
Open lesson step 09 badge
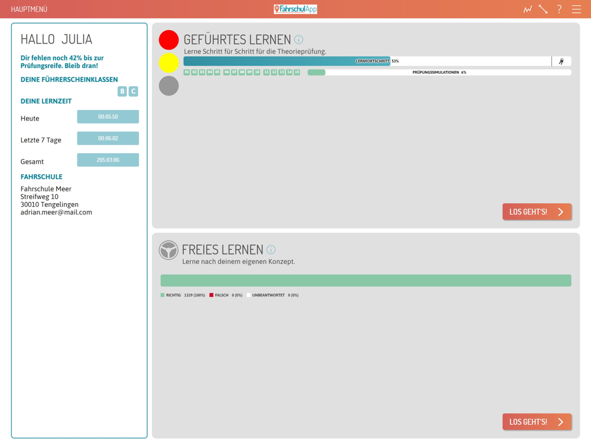pos(249,72)
